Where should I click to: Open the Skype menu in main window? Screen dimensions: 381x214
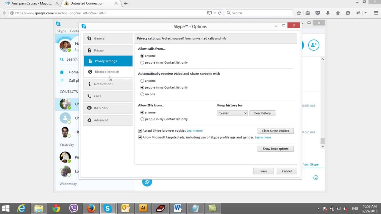click(x=62, y=31)
